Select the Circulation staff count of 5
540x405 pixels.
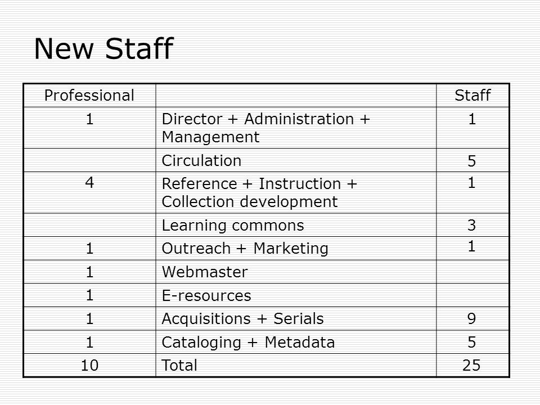(472, 161)
